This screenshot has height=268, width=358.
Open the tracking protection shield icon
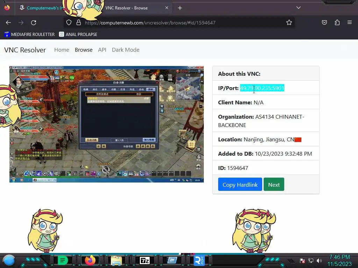(69, 23)
